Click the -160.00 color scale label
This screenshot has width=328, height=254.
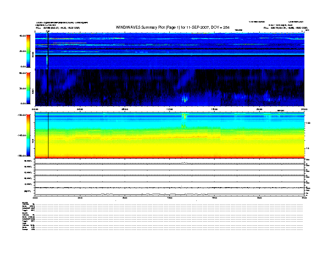coord(22,156)
